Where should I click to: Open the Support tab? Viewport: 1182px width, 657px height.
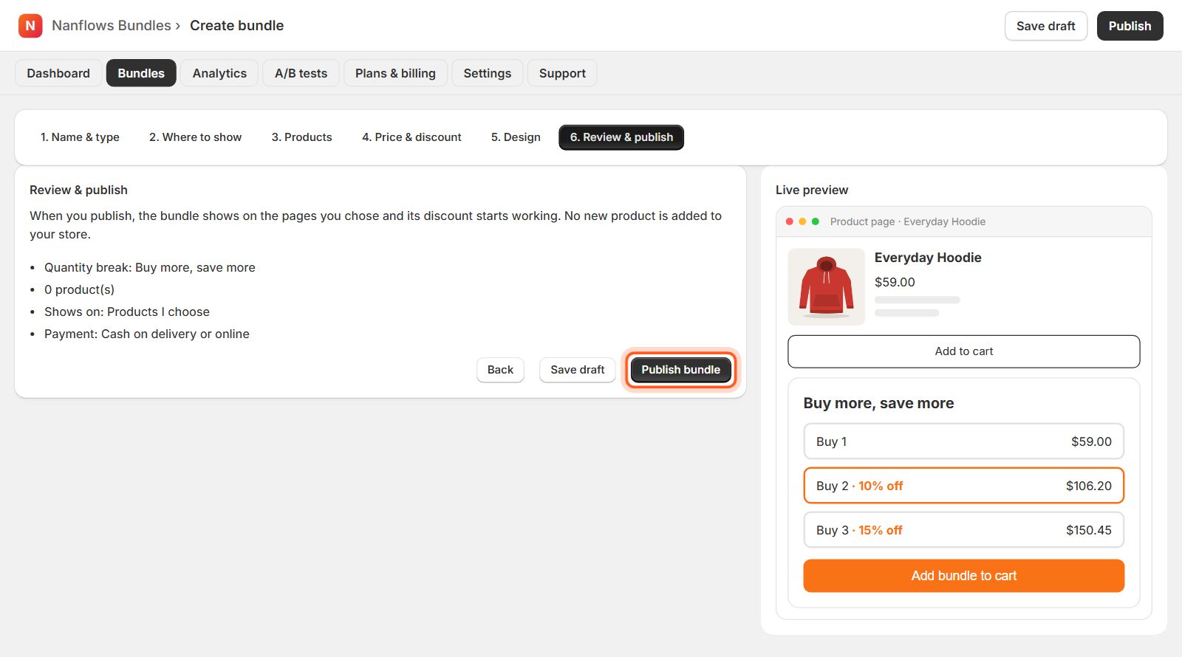click(x=562, y=73)
